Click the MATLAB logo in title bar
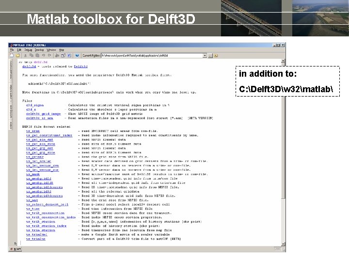The width and height of the screenshot is (349, 262). coord(11,45)
